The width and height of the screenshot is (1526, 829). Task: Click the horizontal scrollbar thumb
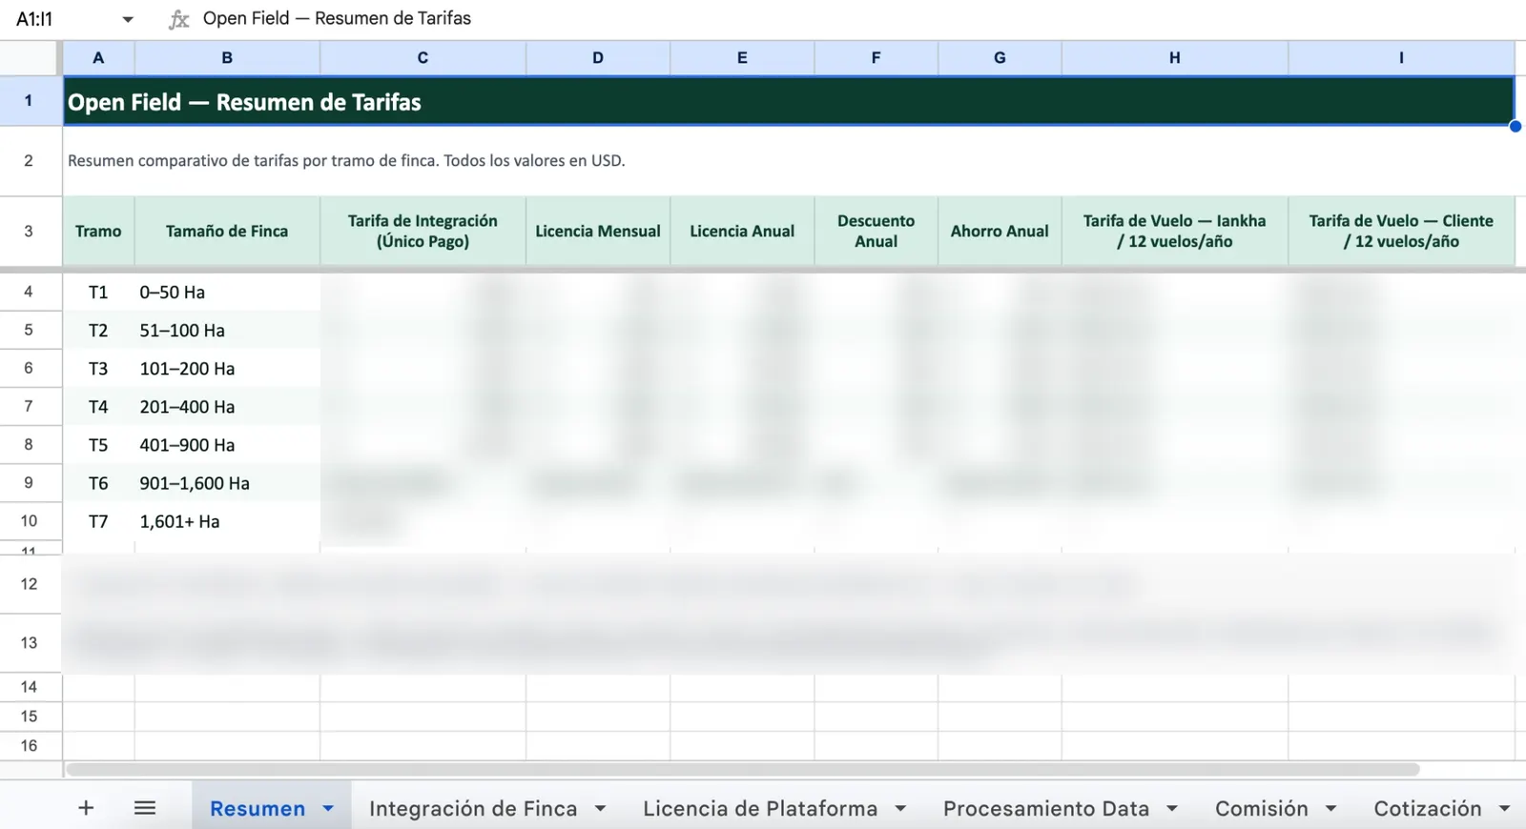point(742,769)
